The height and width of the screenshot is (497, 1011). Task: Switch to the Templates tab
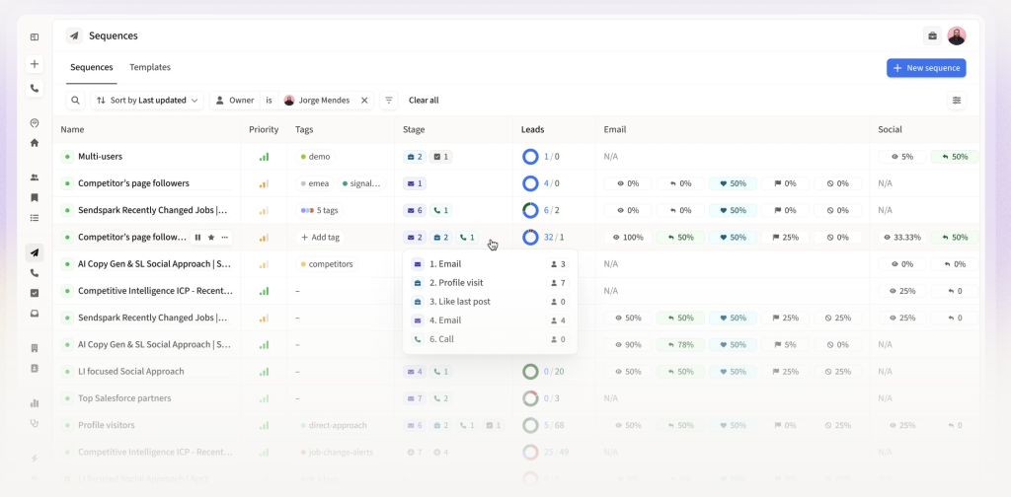[150, 67]
